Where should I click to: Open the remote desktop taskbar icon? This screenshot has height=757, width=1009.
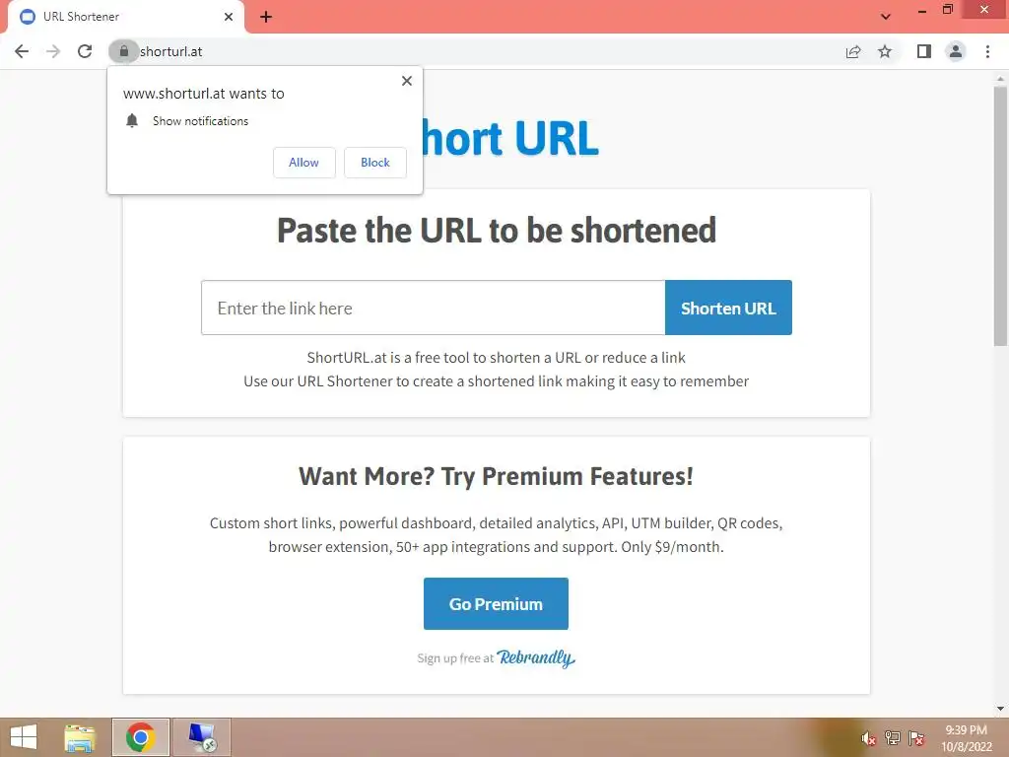[201, 737]
